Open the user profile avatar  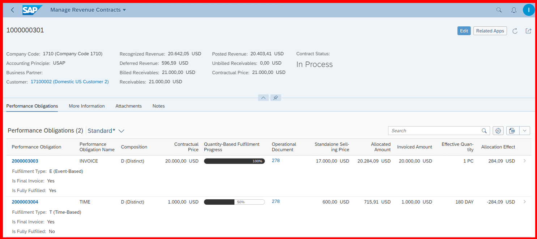(x=529, y=10)
